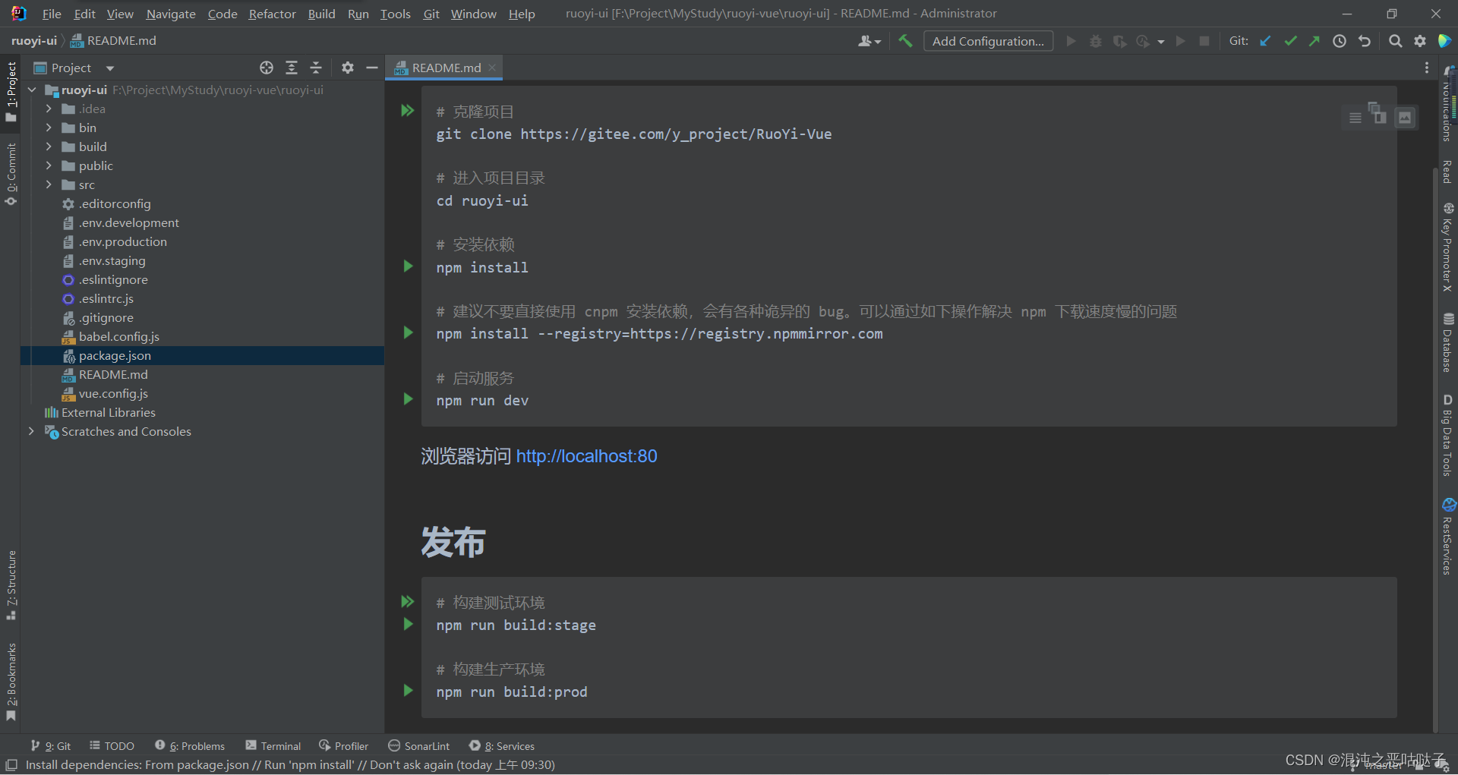The image size is (1458, 775).
Task: Open the 6: Problems tool window
Action: point(190,746)
